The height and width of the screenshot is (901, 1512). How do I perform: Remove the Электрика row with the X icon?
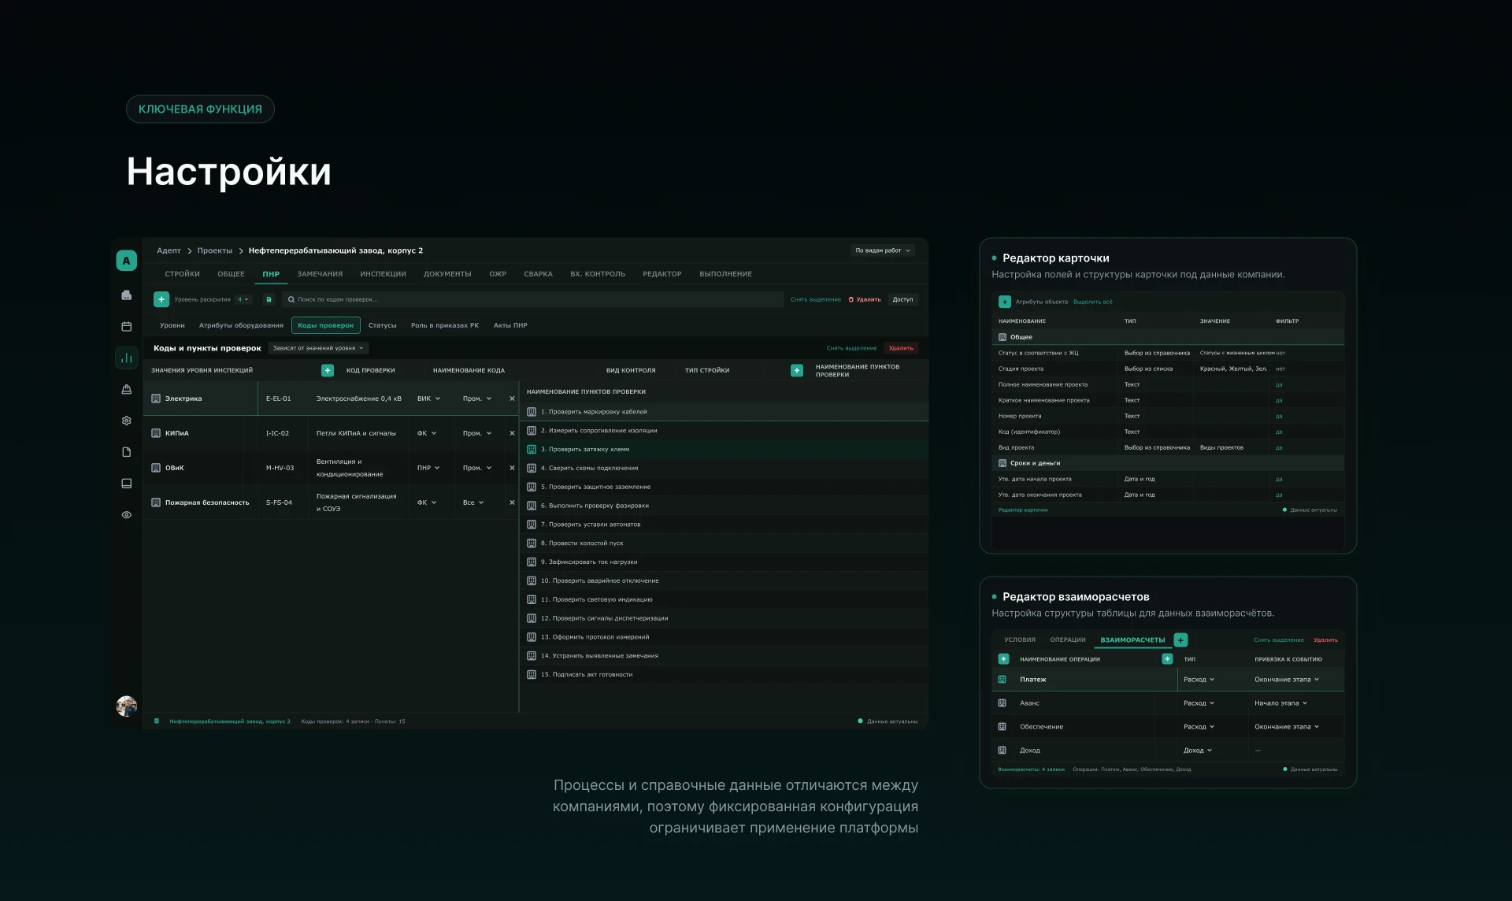click(512, 399)
